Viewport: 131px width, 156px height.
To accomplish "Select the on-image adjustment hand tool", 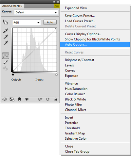I will point(5,22).
